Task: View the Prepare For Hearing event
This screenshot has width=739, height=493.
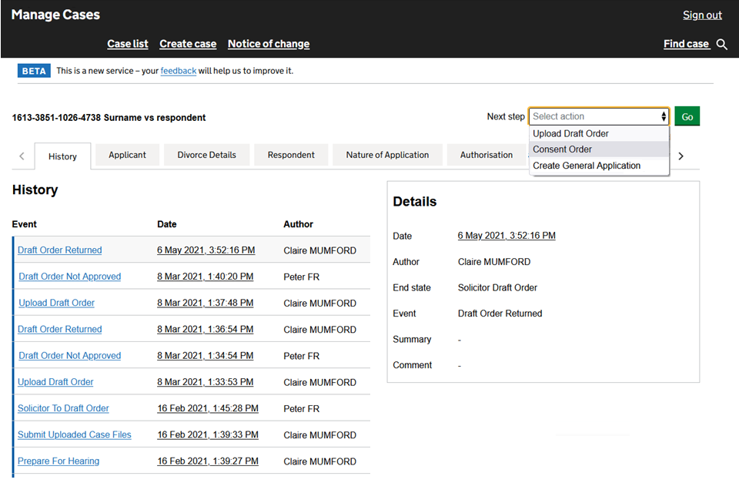Action: (59, 461)
